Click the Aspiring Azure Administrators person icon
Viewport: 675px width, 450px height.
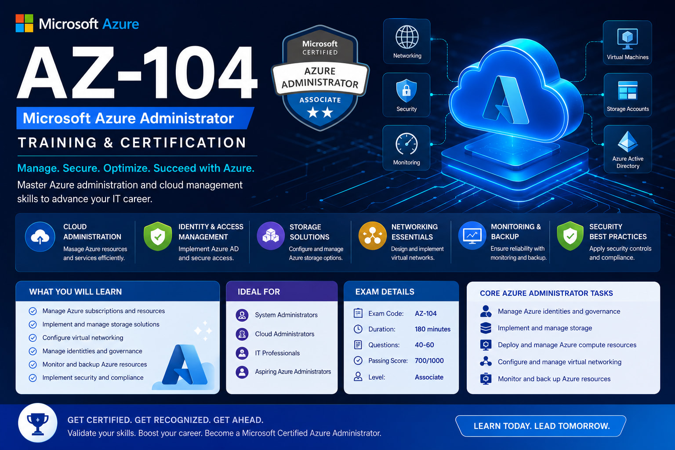point(242,372)
